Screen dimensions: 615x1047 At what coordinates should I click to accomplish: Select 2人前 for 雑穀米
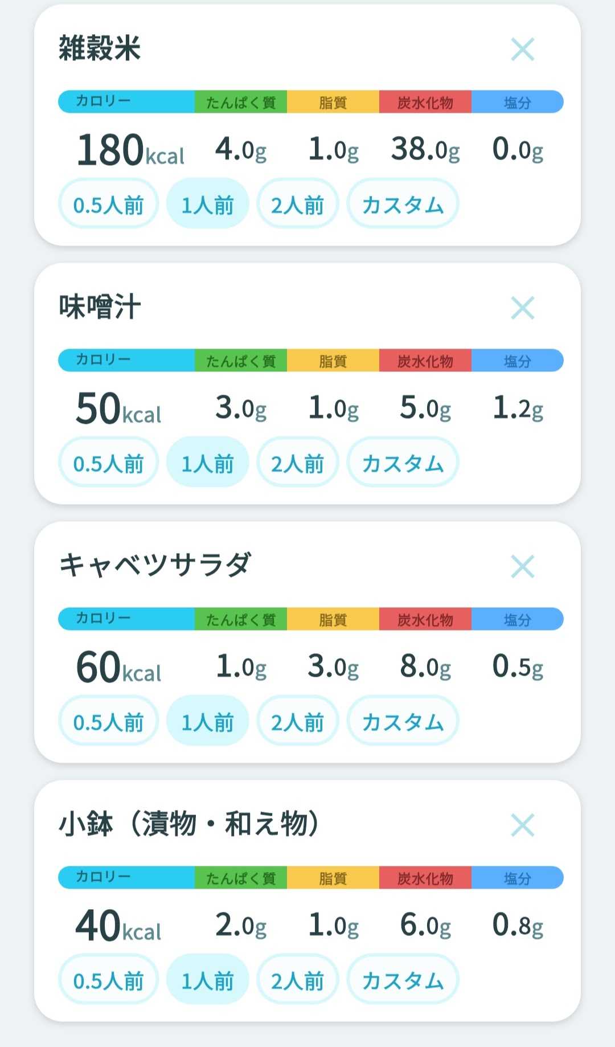298,203
